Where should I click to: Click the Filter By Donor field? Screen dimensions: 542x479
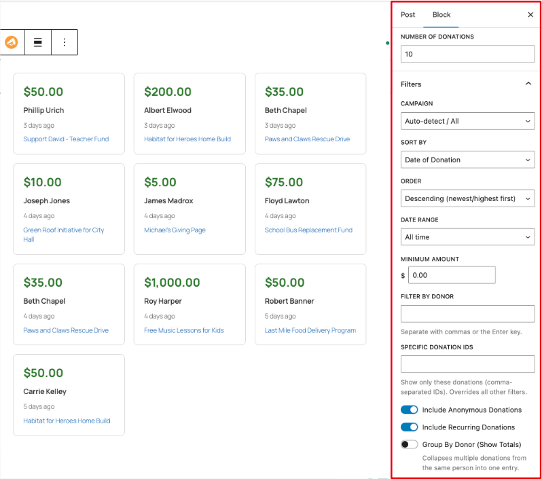point(467,314)
